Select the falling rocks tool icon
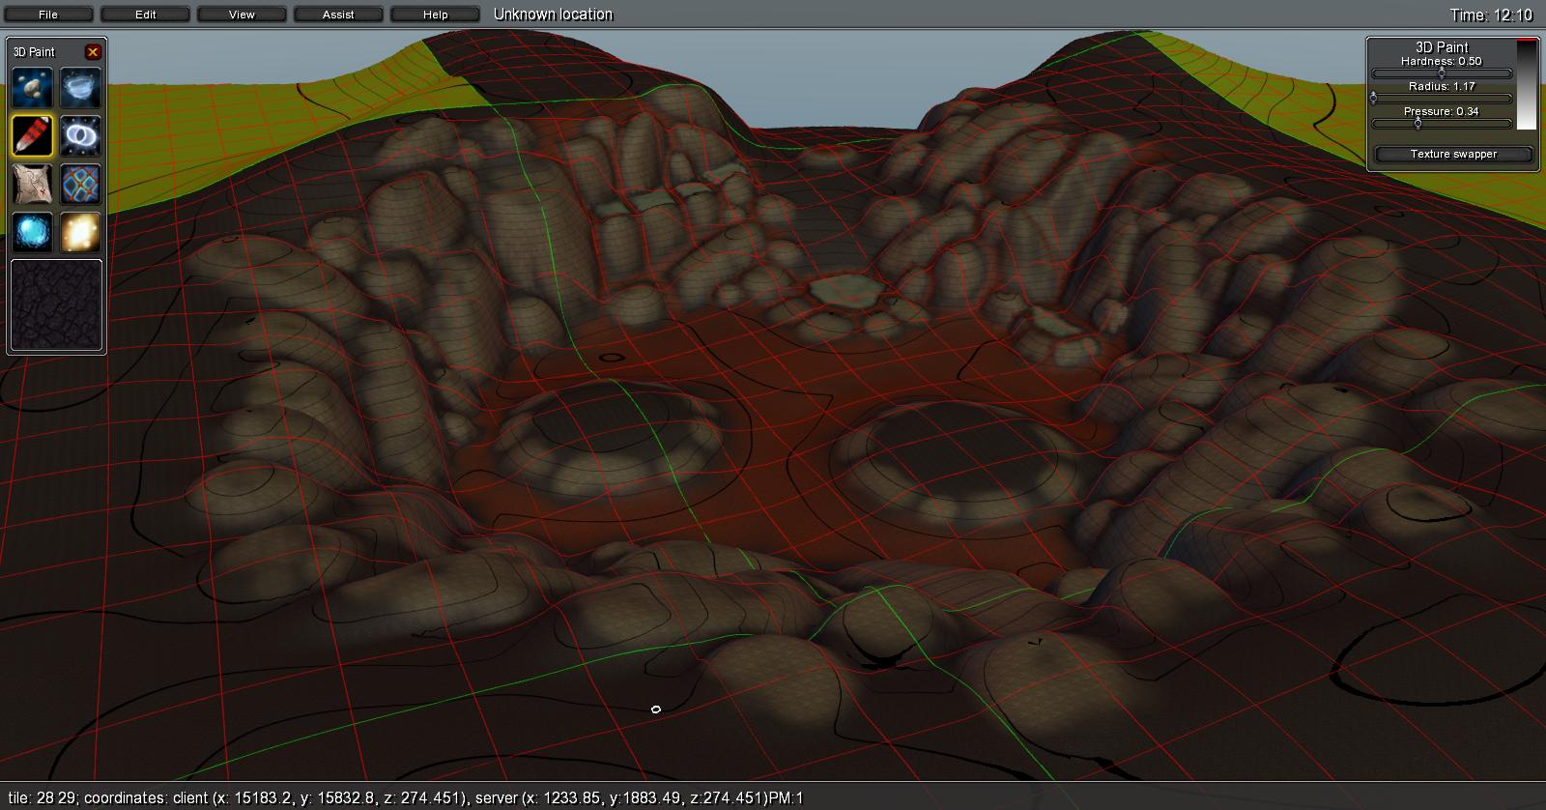Viewport: 1546px width, 810px height. 33,88
